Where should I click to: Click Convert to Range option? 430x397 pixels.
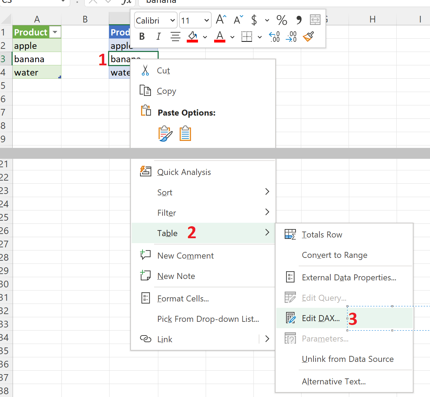335,255
